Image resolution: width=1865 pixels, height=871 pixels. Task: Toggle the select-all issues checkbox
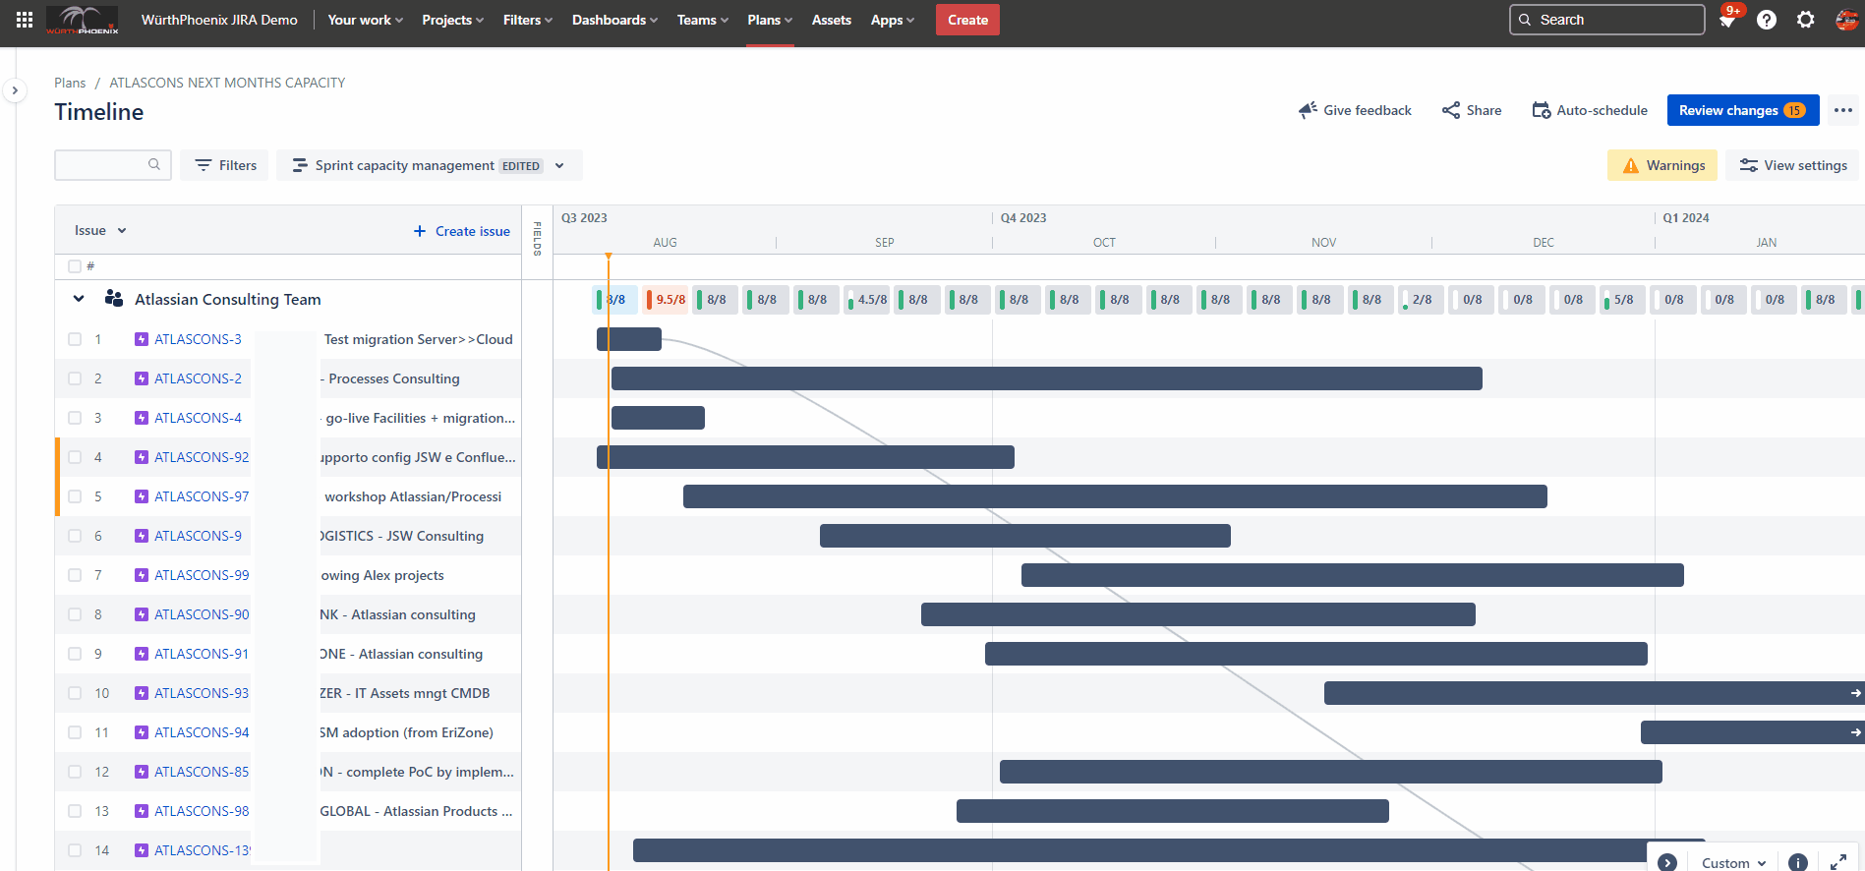coord(75,266)
